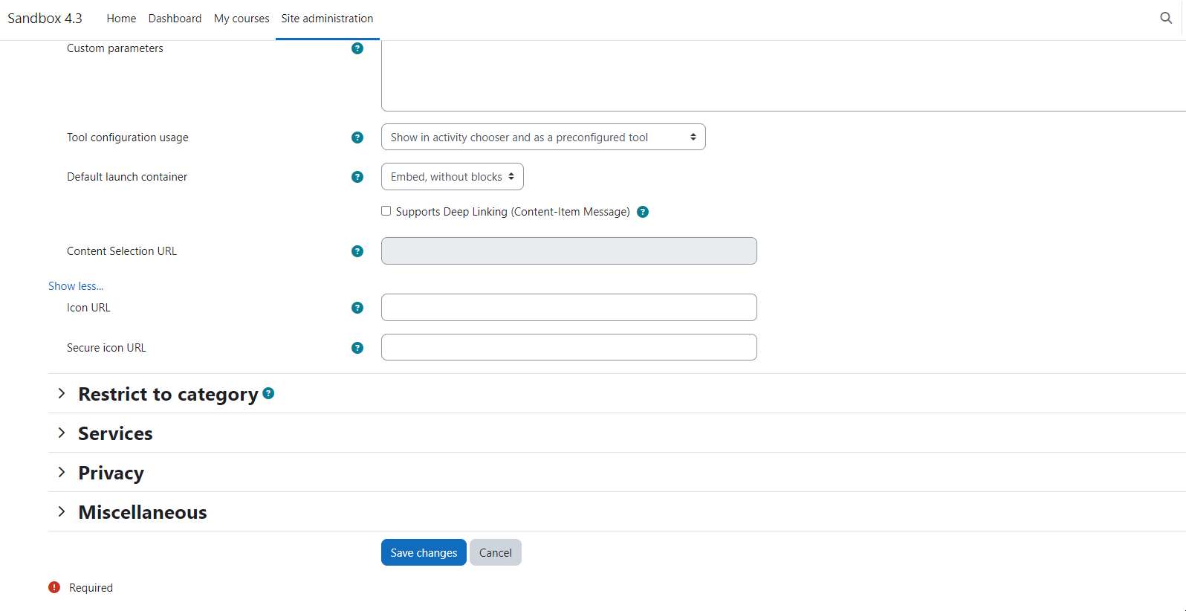Click into the Icon URL text field

pyautogui.click(x=568, y=308)
